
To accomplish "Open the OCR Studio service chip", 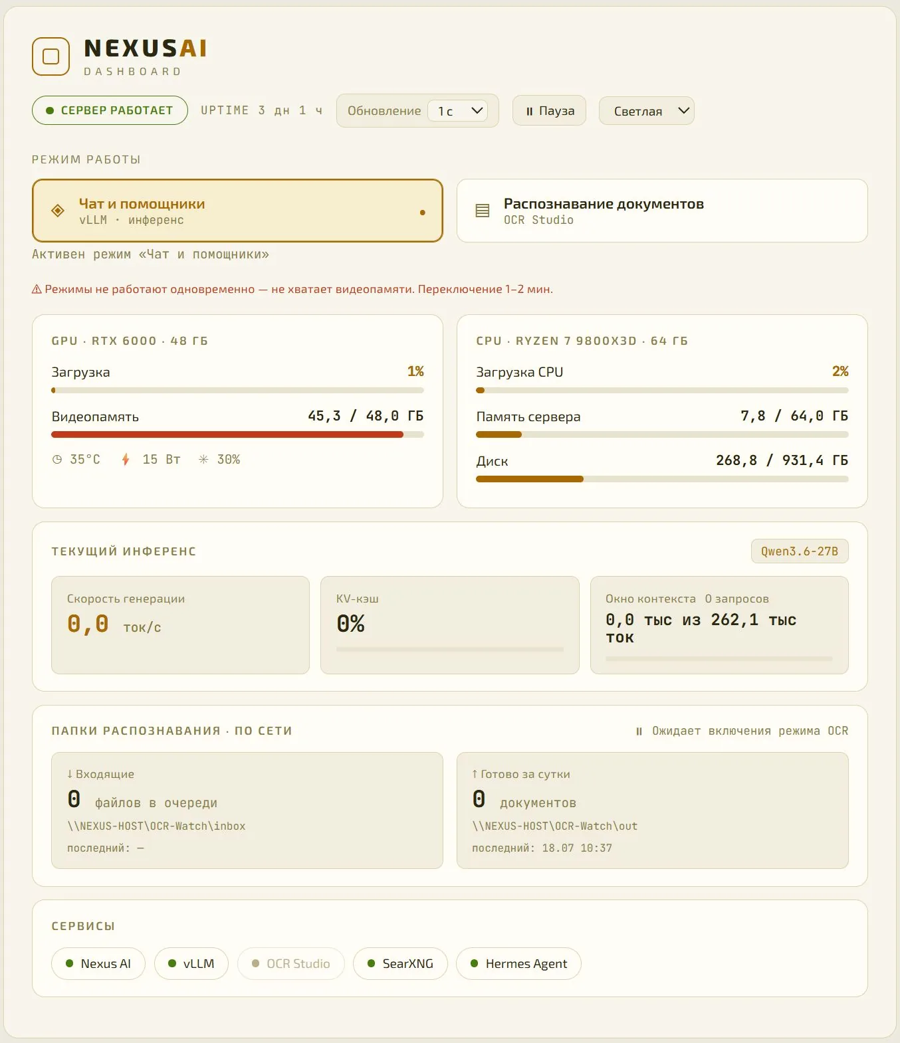I will tap(291, 963).
